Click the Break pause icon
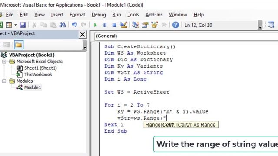The width and height of the screenshot is (278, 156). pyautogui.click(x=105, y=25)
